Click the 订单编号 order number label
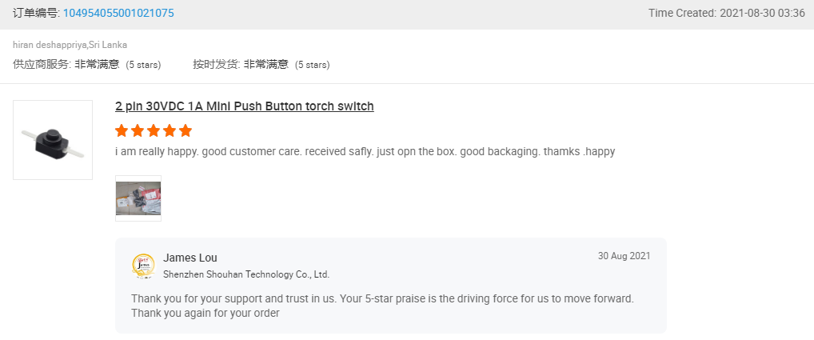This screenshot has height=340, width=814. click(x=36, y=14)
